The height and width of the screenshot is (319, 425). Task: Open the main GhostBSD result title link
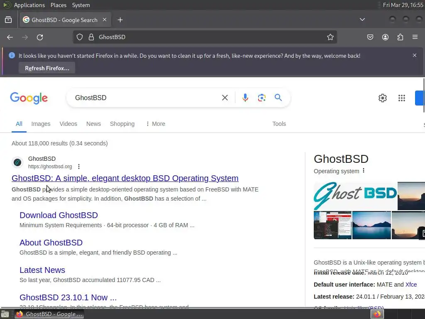(x=125, y=178)
